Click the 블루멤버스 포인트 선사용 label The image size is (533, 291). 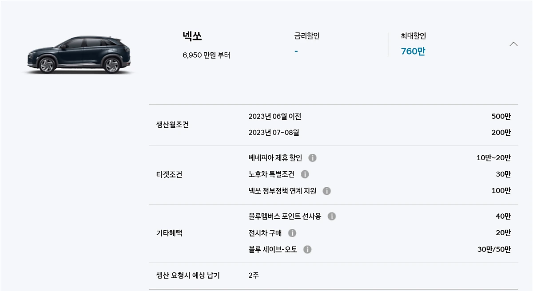285,216
